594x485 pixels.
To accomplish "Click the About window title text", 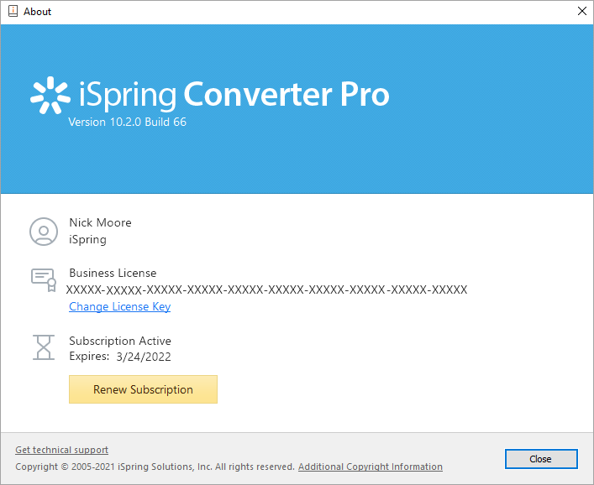I will pyautogui.click(x=37, y=12).
